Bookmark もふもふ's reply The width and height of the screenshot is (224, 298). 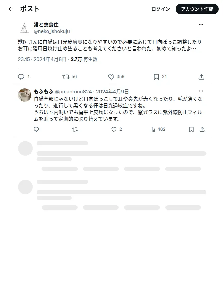point(191,129)
